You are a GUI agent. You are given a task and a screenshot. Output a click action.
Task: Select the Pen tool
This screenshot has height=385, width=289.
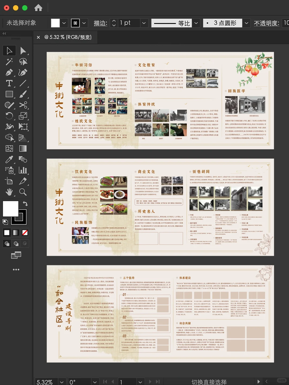pyautogui.click(x=9, y=72)
